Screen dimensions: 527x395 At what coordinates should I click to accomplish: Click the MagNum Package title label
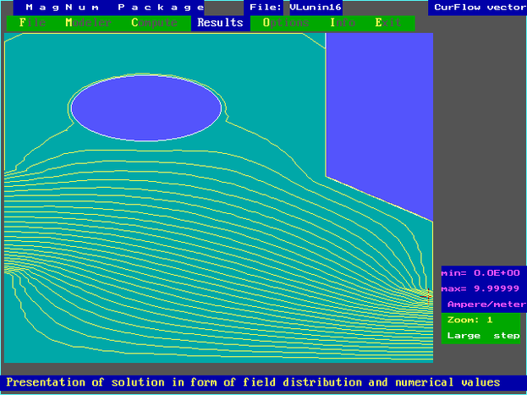pyautogui.click(x=115, y=8)
